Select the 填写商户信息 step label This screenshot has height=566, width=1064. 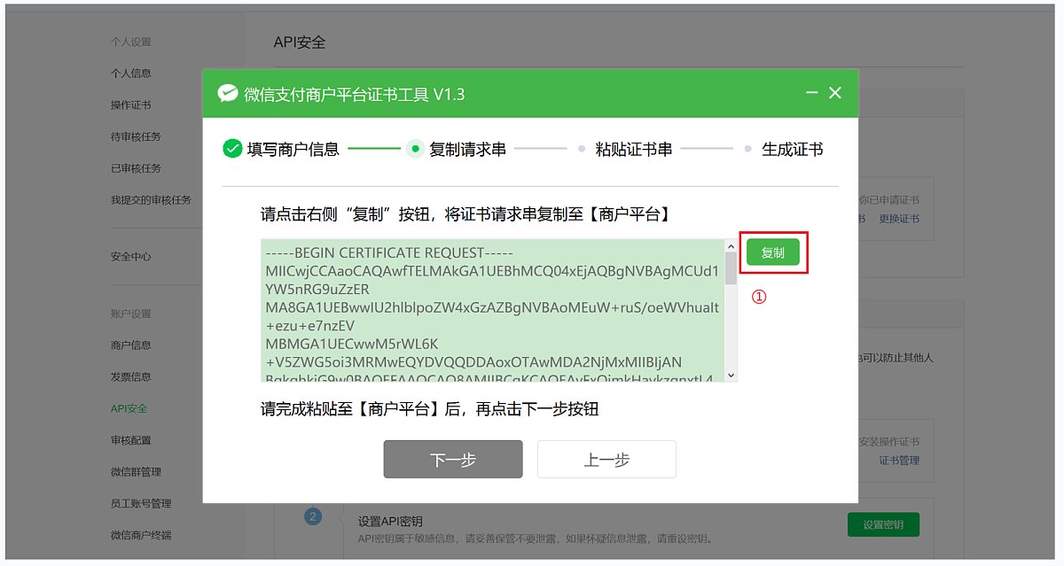(x=293, y=149)
